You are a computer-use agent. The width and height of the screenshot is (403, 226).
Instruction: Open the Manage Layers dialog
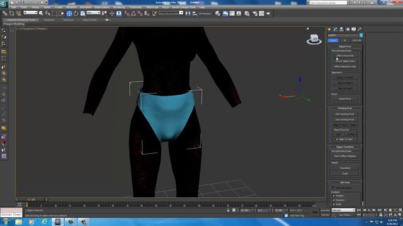(217, 13)
